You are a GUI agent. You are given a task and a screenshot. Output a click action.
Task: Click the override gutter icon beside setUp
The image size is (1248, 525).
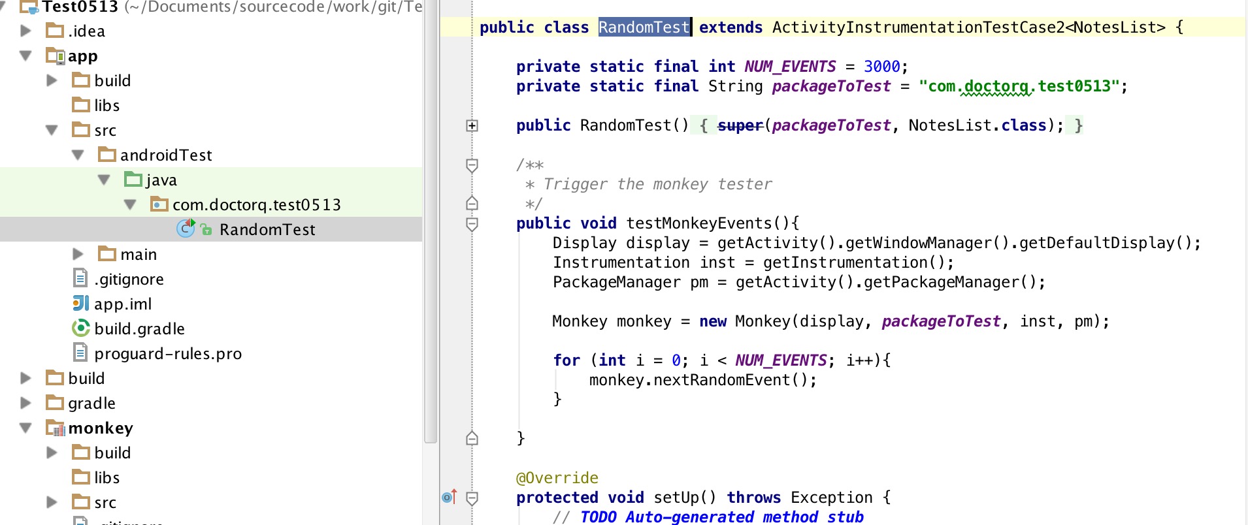[x=449, y=497]
